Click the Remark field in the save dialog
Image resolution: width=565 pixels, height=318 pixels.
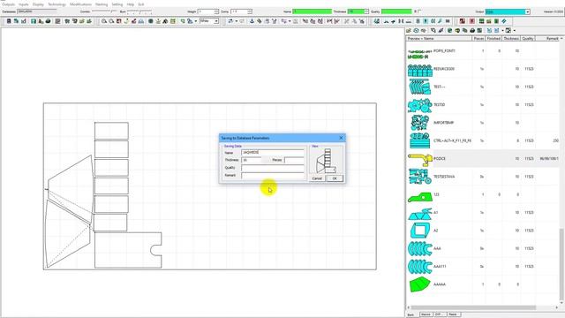coord(273,175)
